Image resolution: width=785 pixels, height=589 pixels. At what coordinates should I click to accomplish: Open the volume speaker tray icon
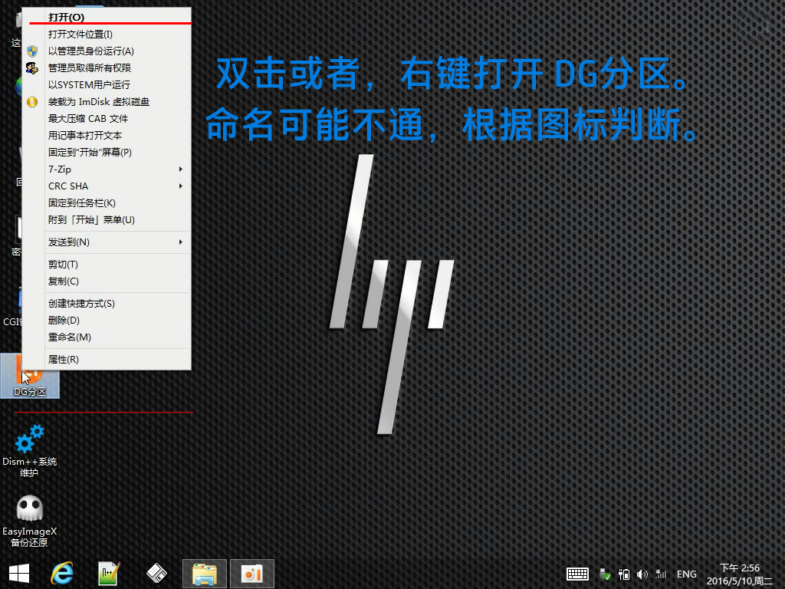tap(642, 574)
